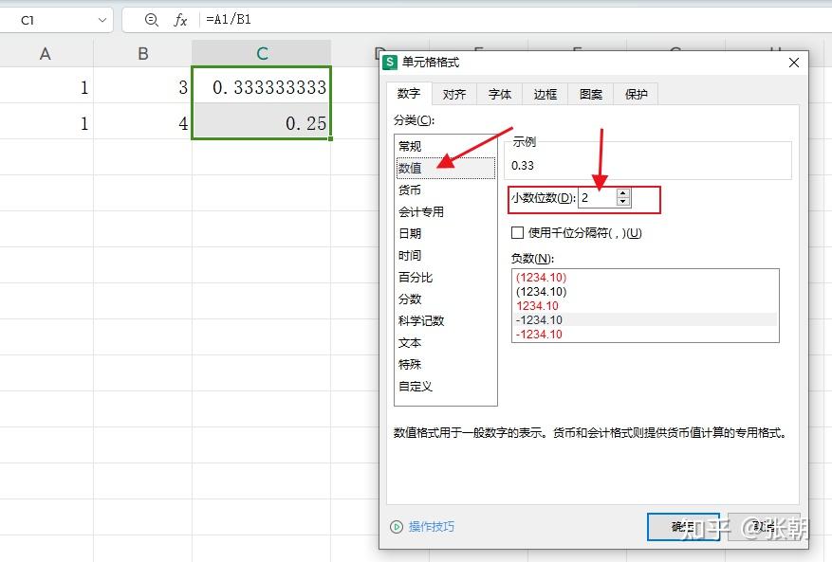832x562 pixels.
Task: Choose red (1234.10) negative format
Action: click(645, 278)
